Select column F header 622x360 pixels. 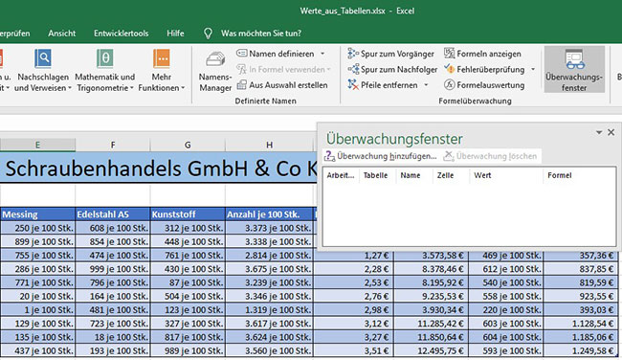pyautogui.click(x=113, y=145)
